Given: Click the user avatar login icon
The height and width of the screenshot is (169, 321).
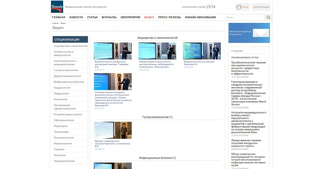Looking at the screenshot, I should [239, 7].
